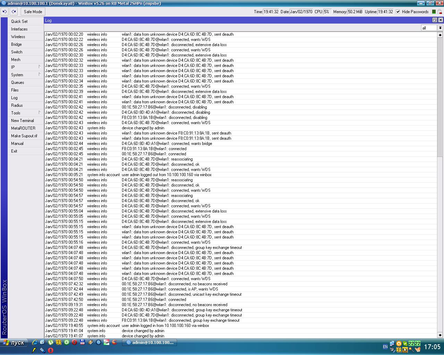Open Files in the sidebar menu
Screen dimensions: 444x355
click(x=26, y=90)
